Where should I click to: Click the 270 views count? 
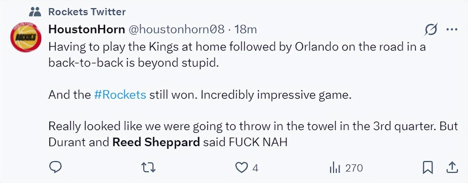tap(354, 168)
